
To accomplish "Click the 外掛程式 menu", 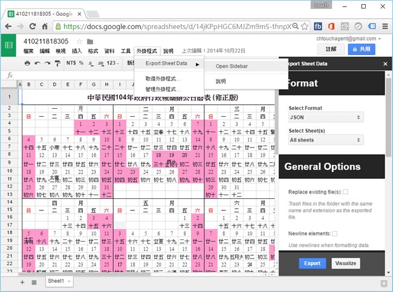I will pos(147,51).
